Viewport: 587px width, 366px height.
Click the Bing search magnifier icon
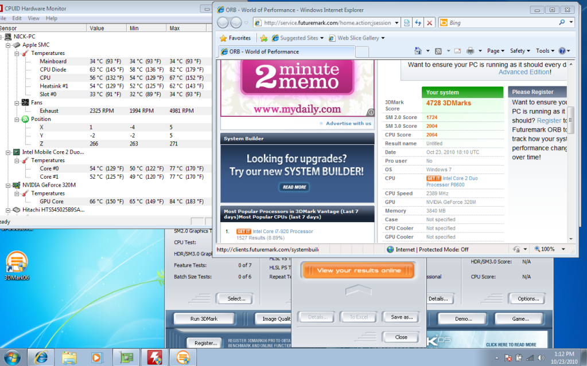click(x=562, y=22)
